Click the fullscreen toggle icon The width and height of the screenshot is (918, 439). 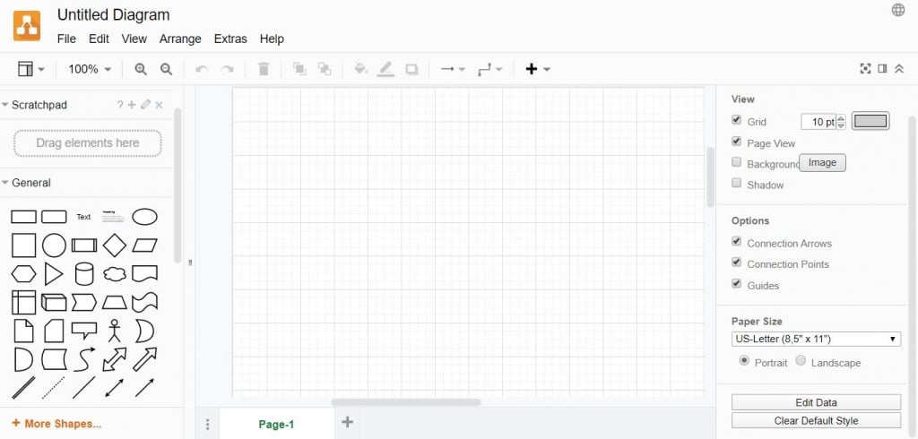click(x=865, y=69)
